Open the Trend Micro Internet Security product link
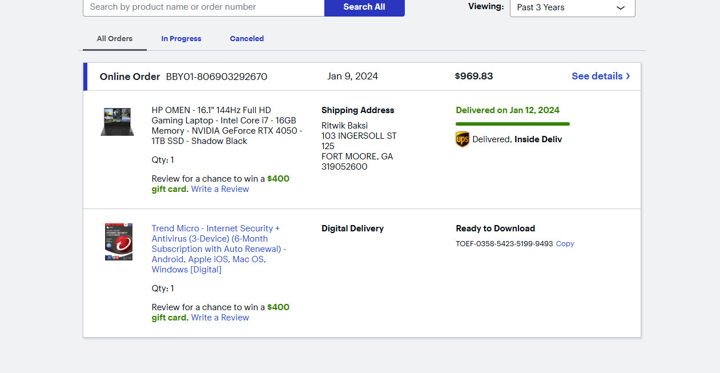 coord(219,249)
